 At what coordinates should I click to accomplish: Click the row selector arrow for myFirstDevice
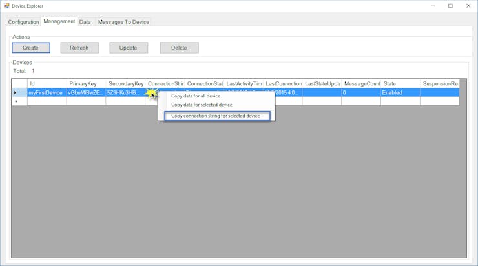[x=19, y=92]
